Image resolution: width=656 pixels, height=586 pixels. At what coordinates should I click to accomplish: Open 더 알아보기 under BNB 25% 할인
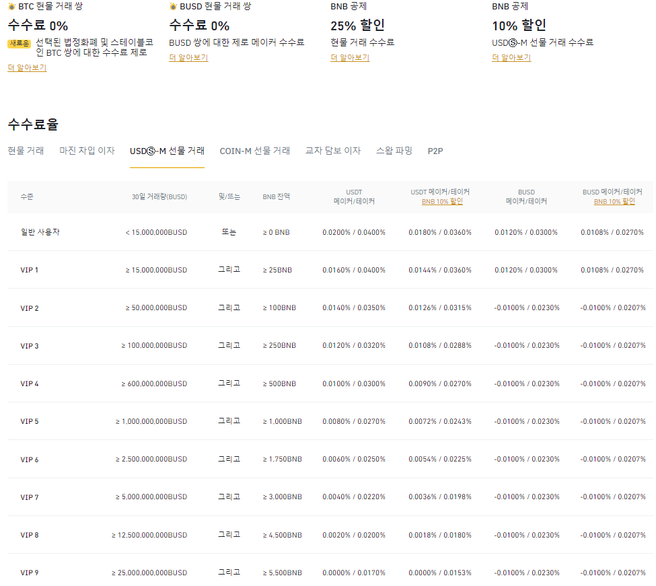point(350,57)
